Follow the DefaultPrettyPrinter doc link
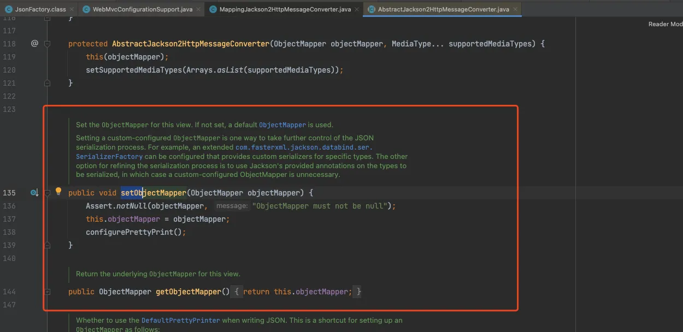Image resolution: width=683 pixels, height=332 pixels. coord(180,321)
